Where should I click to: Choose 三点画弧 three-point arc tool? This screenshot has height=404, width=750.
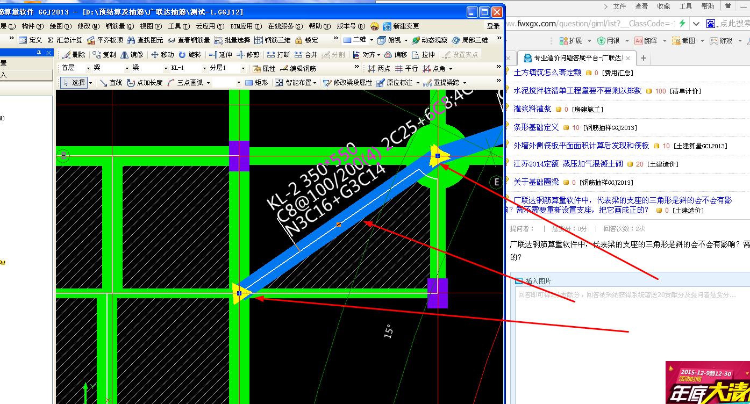pyautogui.click(x=184, y=83)
